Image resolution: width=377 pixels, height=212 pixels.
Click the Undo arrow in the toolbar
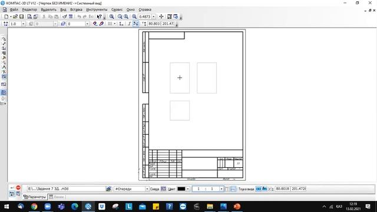(x=79, y=16)
